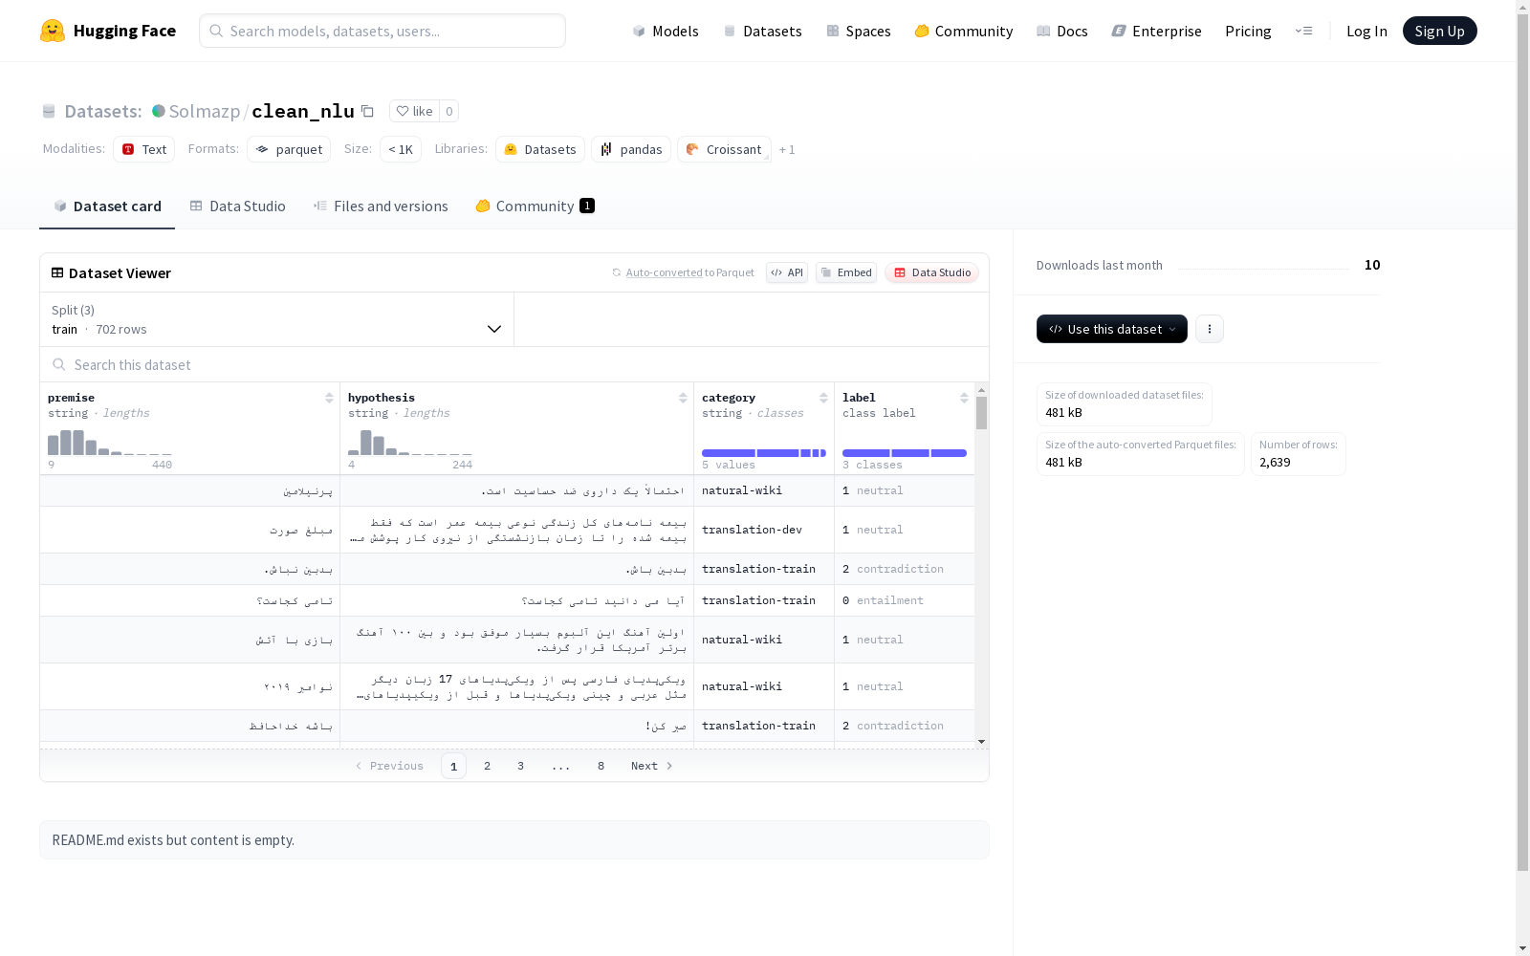1530x956 pixels.
Task: Click the Search this dataset field
Action: (514, 364)
